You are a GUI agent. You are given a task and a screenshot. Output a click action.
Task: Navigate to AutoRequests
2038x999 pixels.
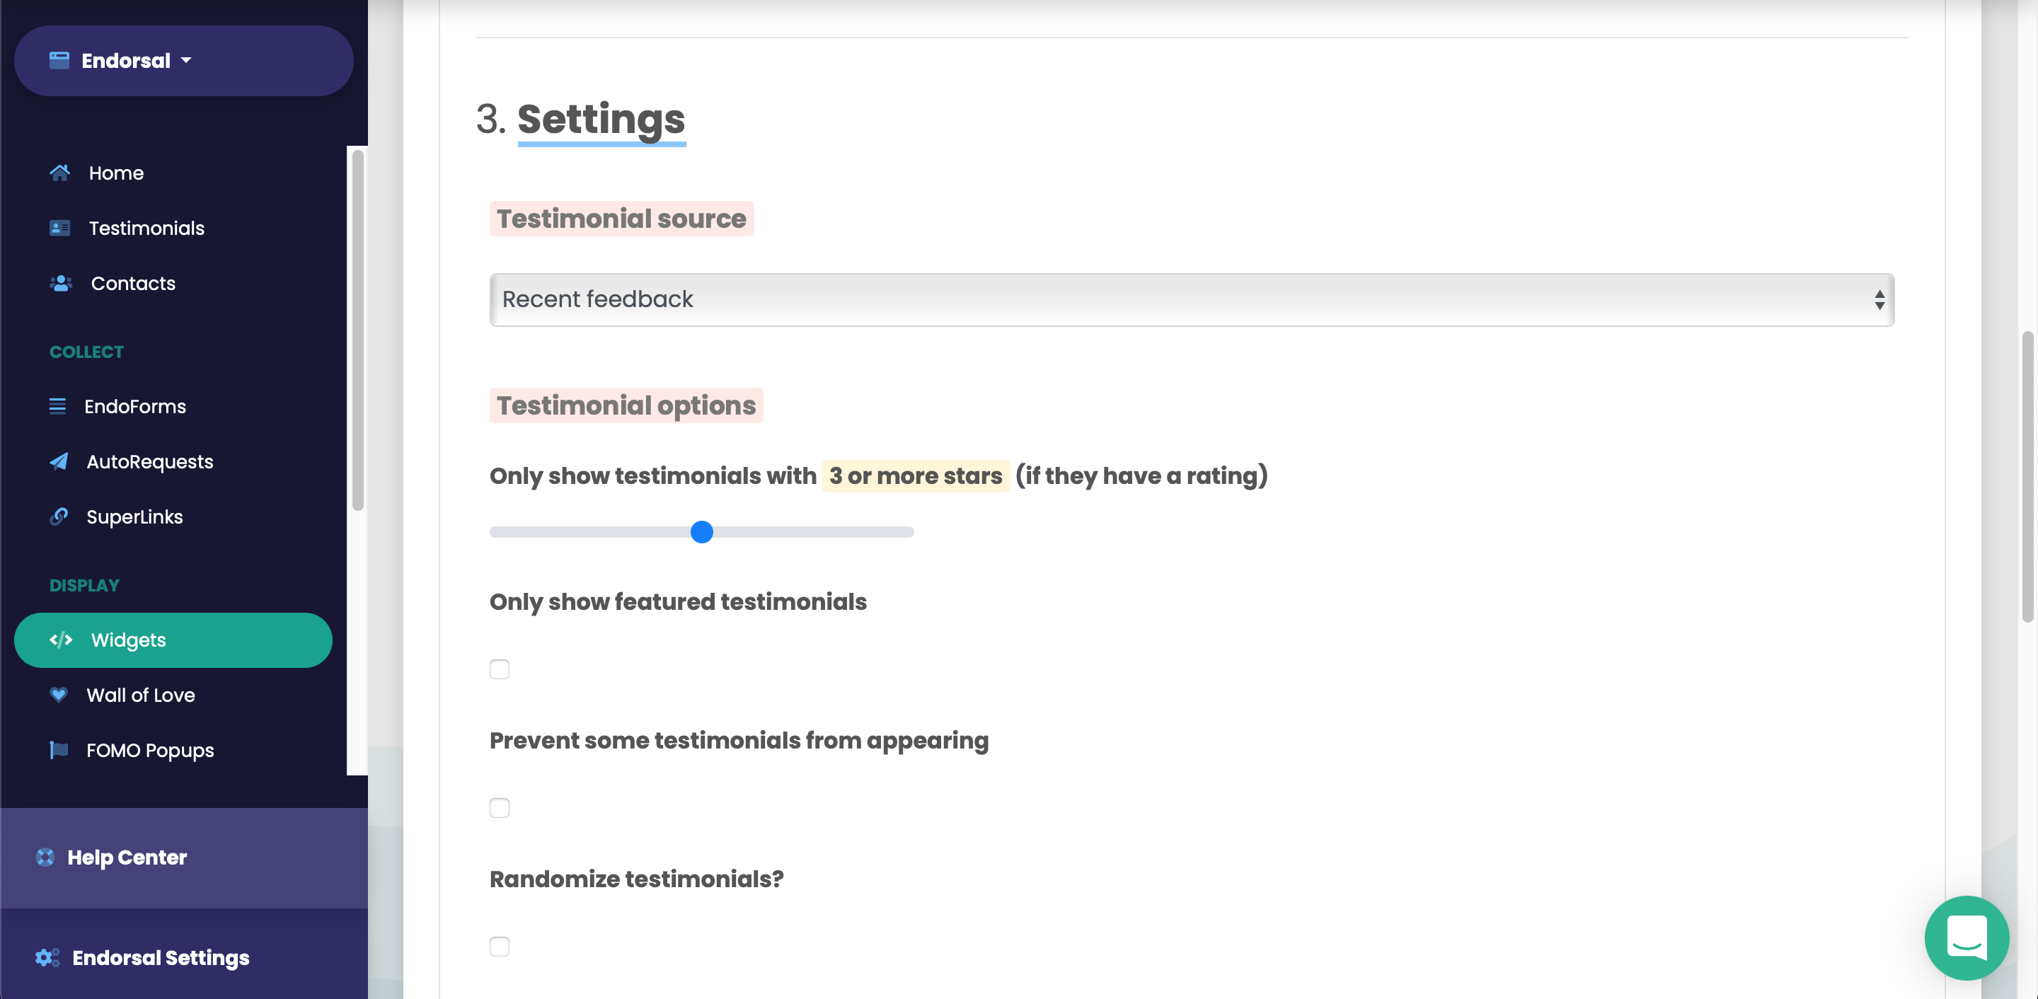click(x=149, y=461)
